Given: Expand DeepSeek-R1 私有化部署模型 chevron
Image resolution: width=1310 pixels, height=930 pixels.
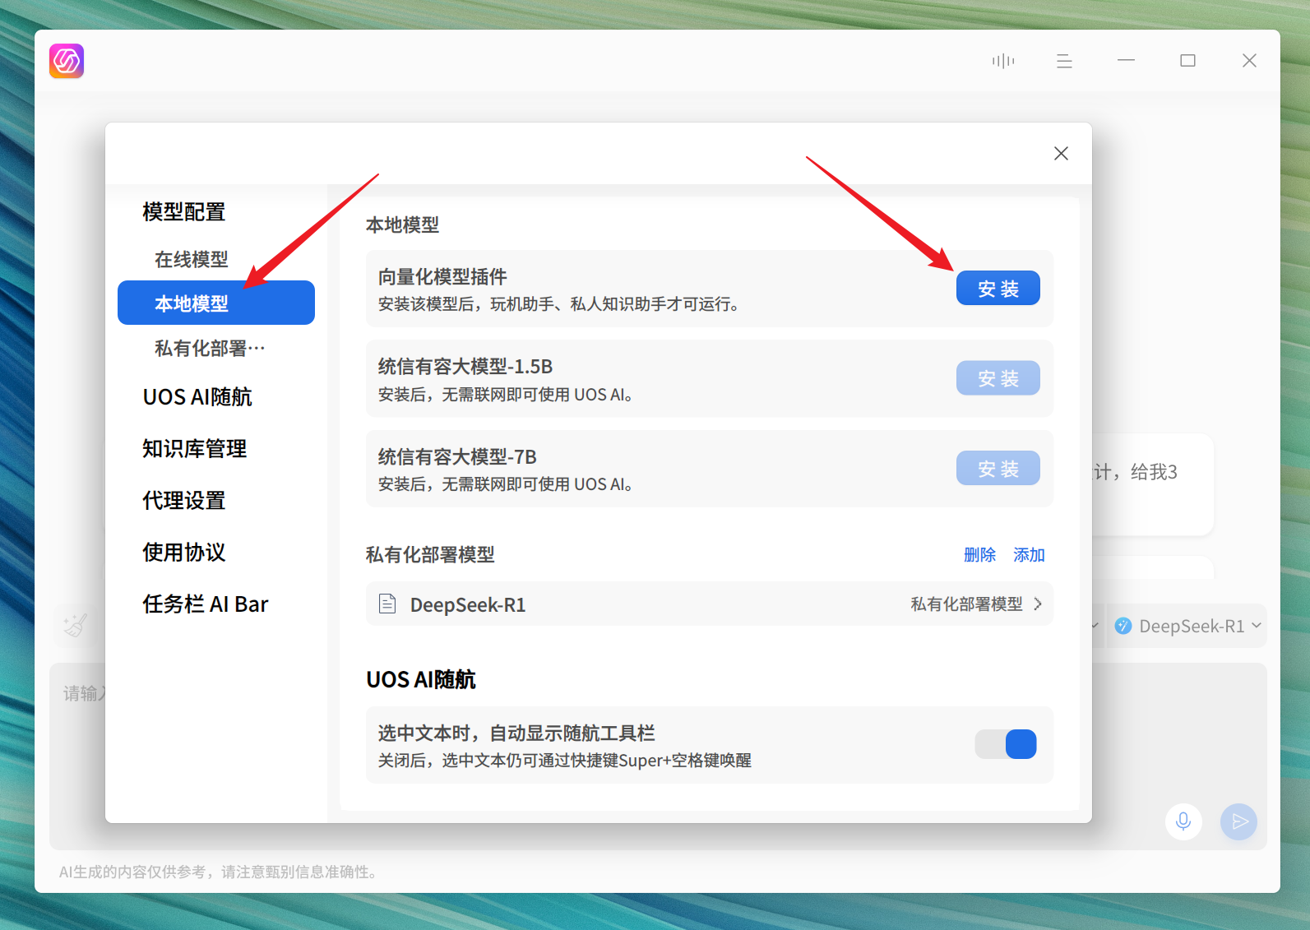Looking at the screenshot, I should click(1038, 604).
